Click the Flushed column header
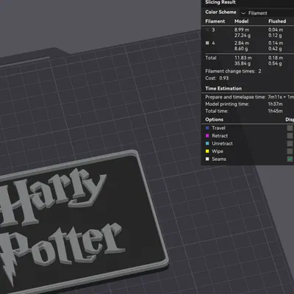Screen dimensions: 294x294 coord(277,21)
